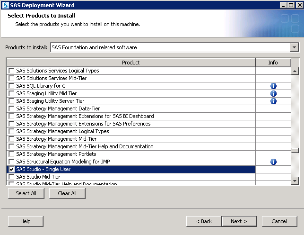Enable SAS Strategy Management Portlets checkbox
The height and width of the screenshot is (235, 304).
coord(12,154)
